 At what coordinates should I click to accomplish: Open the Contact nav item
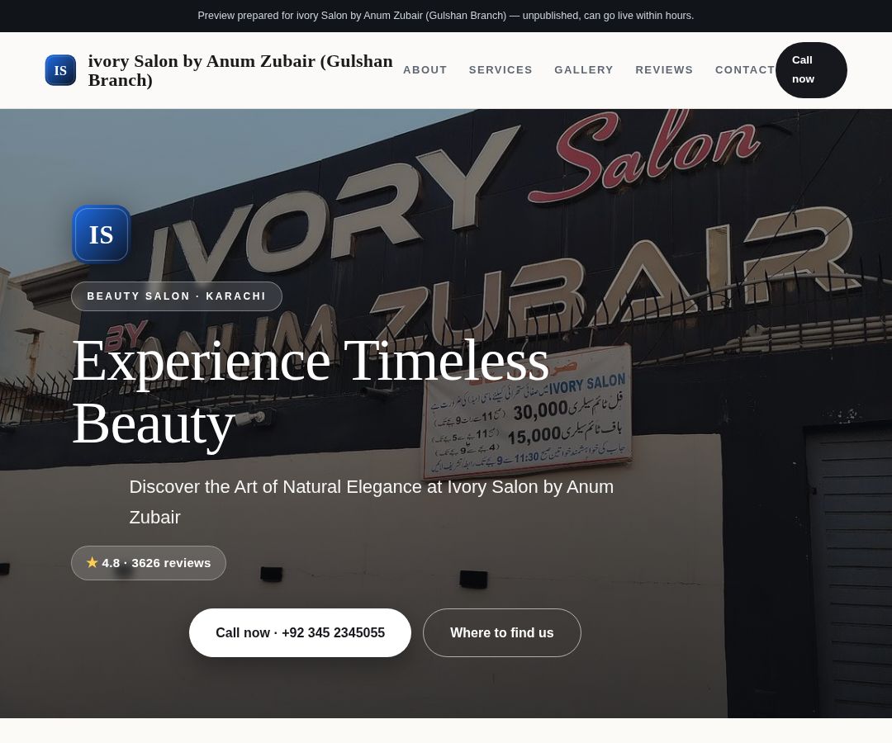click(x=745, y=70)
